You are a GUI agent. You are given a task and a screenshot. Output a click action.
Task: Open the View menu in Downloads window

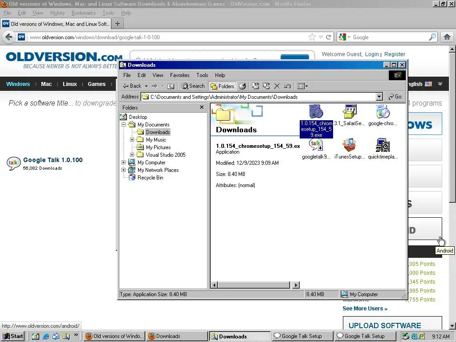158,75
